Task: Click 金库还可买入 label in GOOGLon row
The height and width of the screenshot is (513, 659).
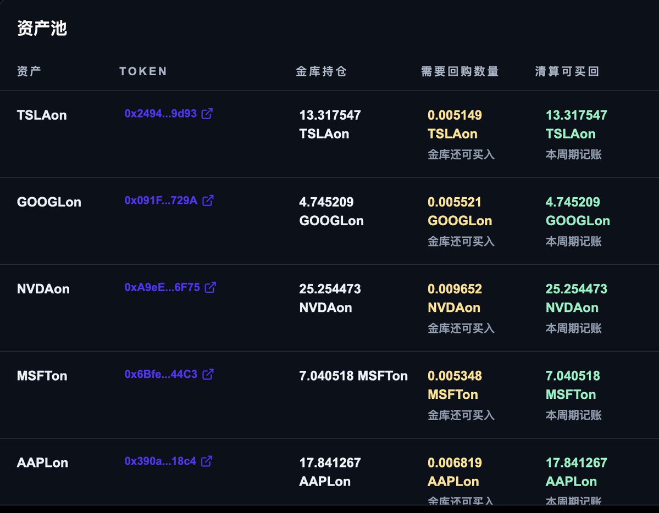Action: coord(461,242)
